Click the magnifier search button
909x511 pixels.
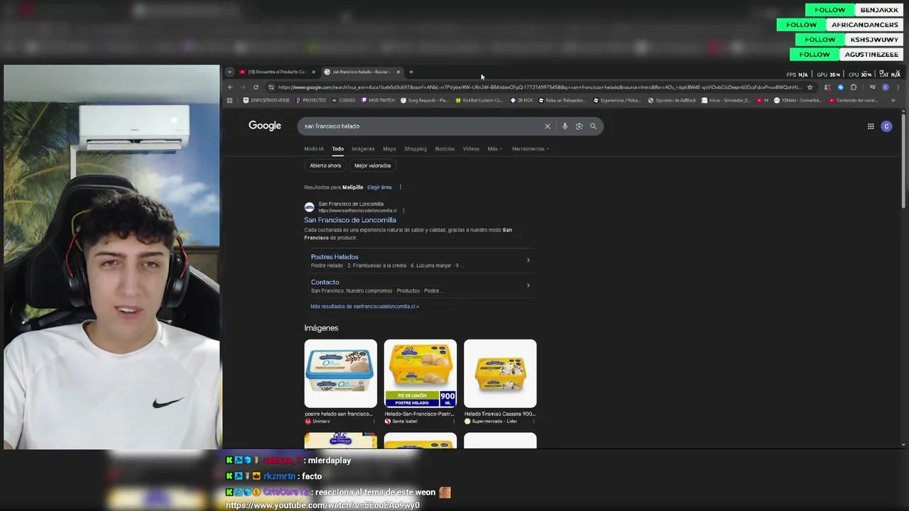593,126
